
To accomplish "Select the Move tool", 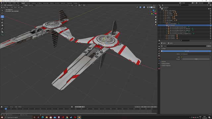I will tap(2, 17).
